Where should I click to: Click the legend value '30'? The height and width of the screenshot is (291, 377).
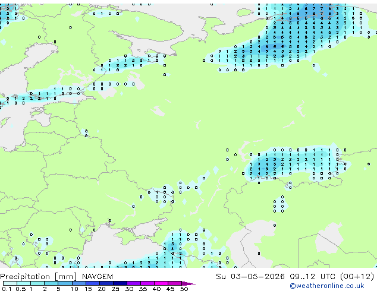tap(130, 289)
